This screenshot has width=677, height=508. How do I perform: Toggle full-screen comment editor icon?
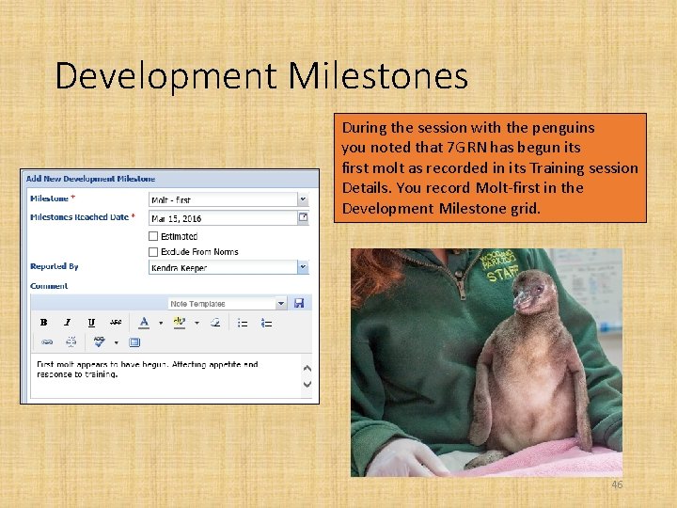coord(134,342)
